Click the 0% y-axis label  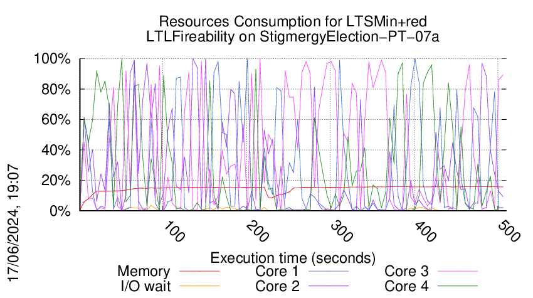click(x=60, y=211)
